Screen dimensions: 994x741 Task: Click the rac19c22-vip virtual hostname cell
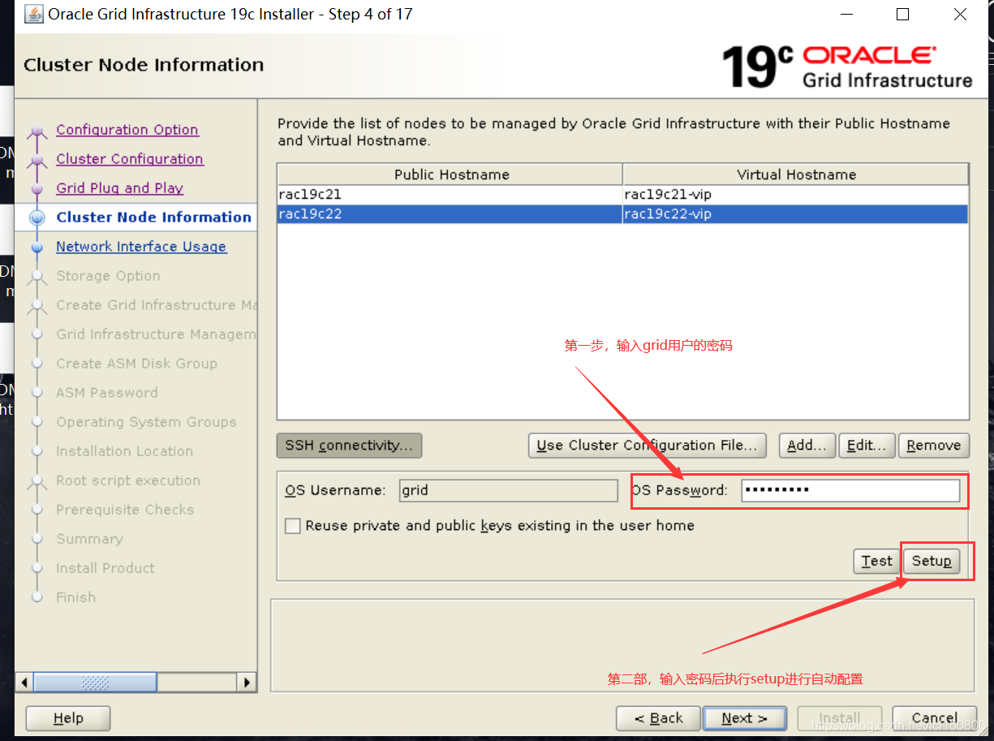point(795,214)
